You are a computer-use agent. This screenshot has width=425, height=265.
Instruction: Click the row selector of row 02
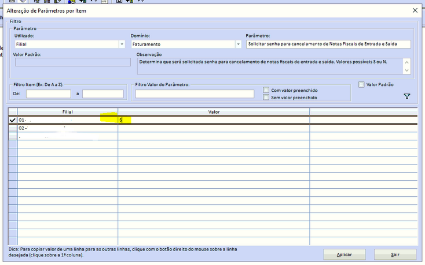(13, 128)
